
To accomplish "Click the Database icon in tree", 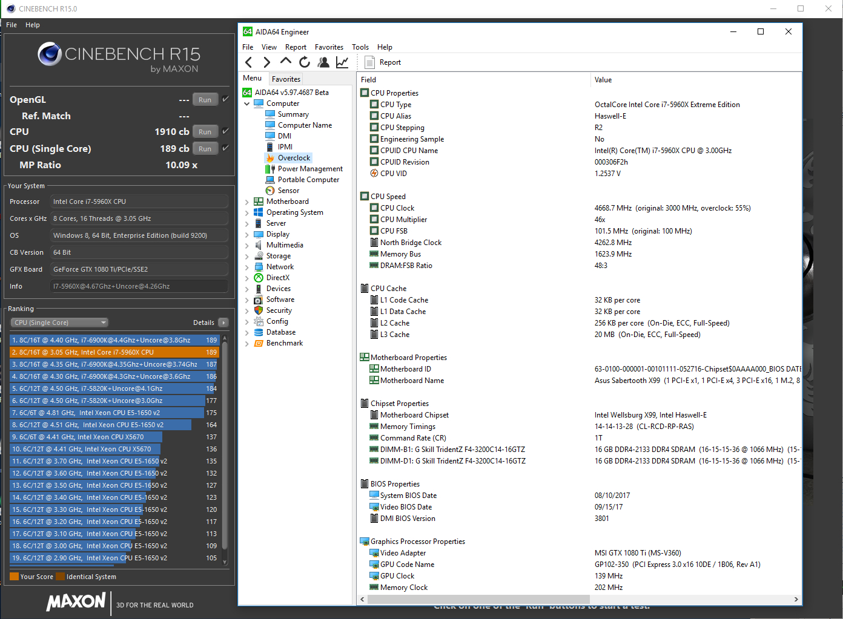I will tap(259, 332).
